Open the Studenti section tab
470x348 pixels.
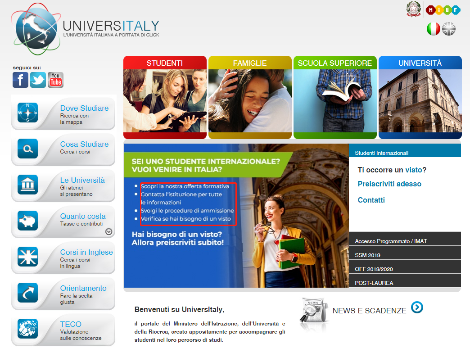coord(165,63)
